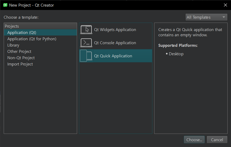Select Qt Quick Application template label

(113, 56)
